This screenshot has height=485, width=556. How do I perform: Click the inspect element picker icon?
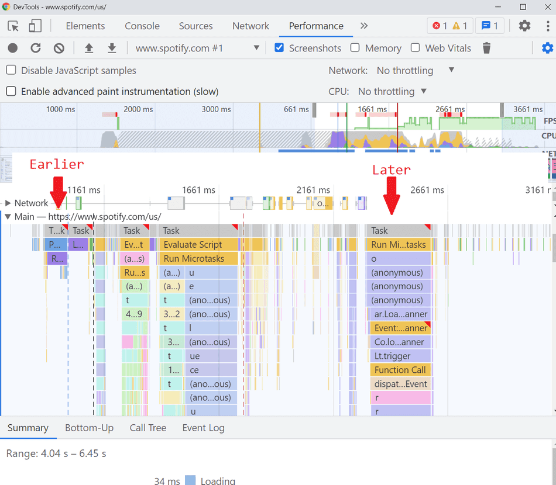13,26
